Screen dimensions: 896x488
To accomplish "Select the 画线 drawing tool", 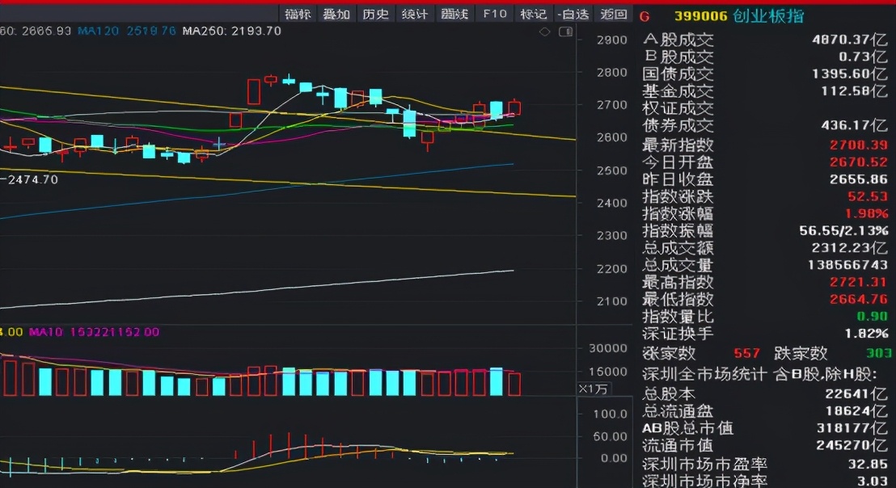I will [x=454, y=14].
